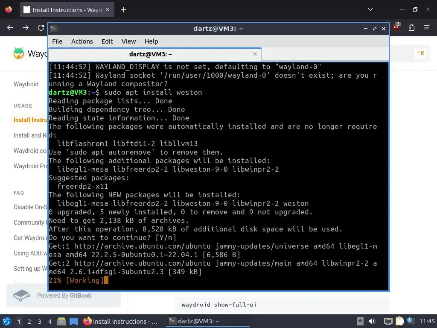Close the Install Instructions browser tab
The width and height of the screenshot is (437, 328).
coord(108,9)
